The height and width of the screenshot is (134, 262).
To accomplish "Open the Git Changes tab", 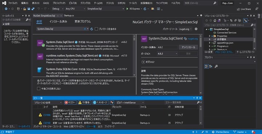I will click(209, 52).
